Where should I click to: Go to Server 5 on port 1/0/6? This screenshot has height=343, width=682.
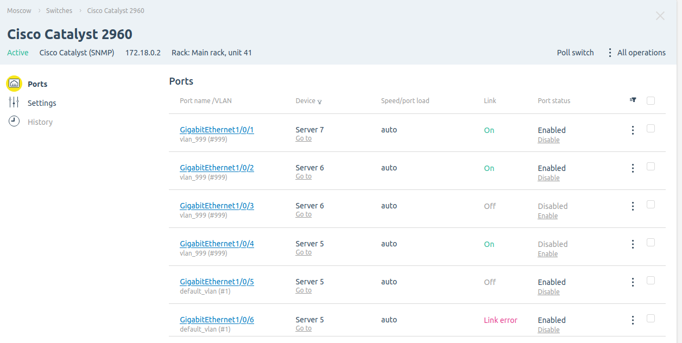point(304,328)
